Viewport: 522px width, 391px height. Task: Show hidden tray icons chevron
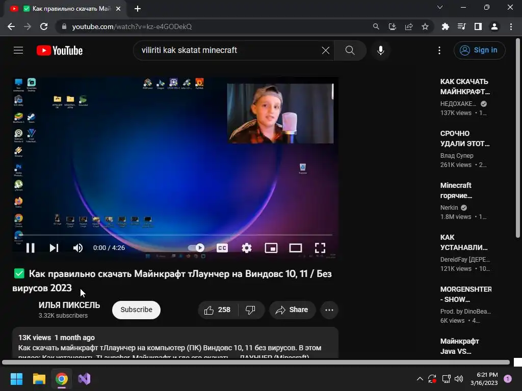click(x=420, y=378)
